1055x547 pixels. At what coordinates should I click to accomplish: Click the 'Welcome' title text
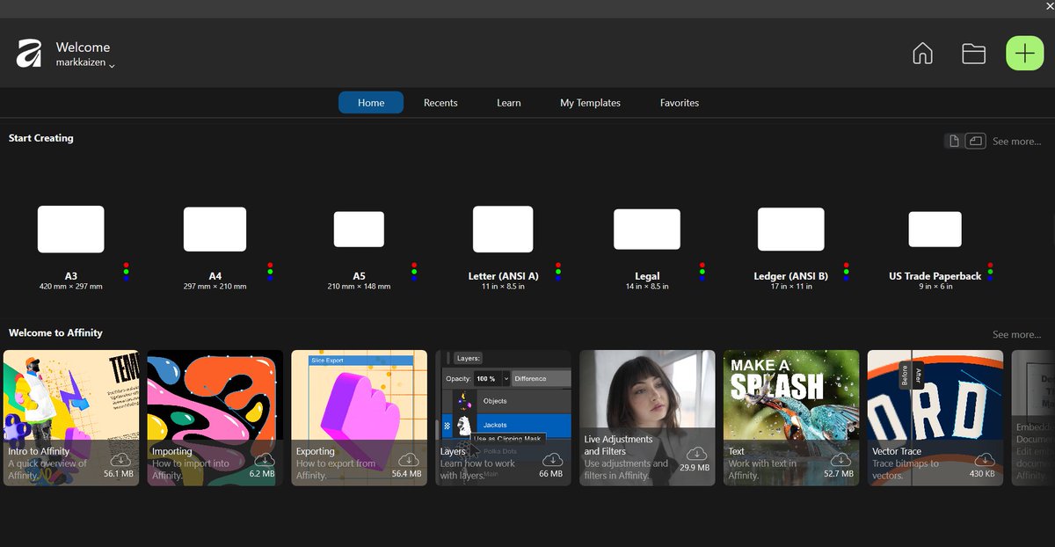tap(83, 47)
